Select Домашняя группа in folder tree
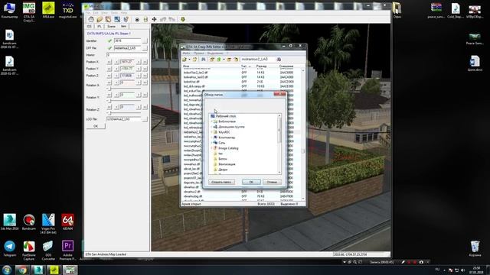 pos(231,127)
